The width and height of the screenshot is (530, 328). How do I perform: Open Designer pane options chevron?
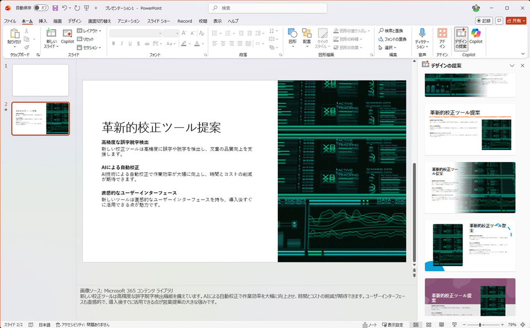point(512,66)
